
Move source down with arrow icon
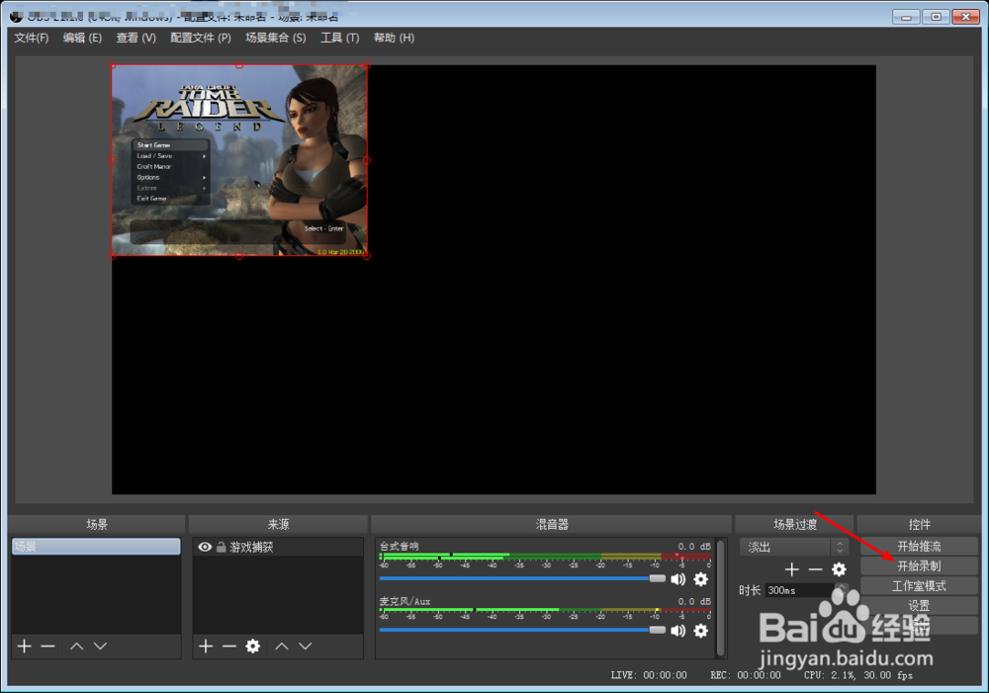click(306, 647)
